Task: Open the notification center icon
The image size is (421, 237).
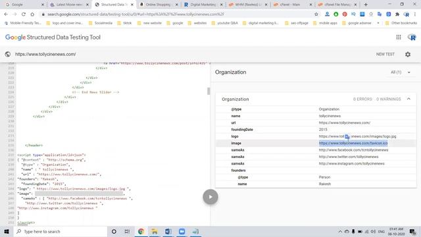Action: pyautogui.click(x=413, y=231)
